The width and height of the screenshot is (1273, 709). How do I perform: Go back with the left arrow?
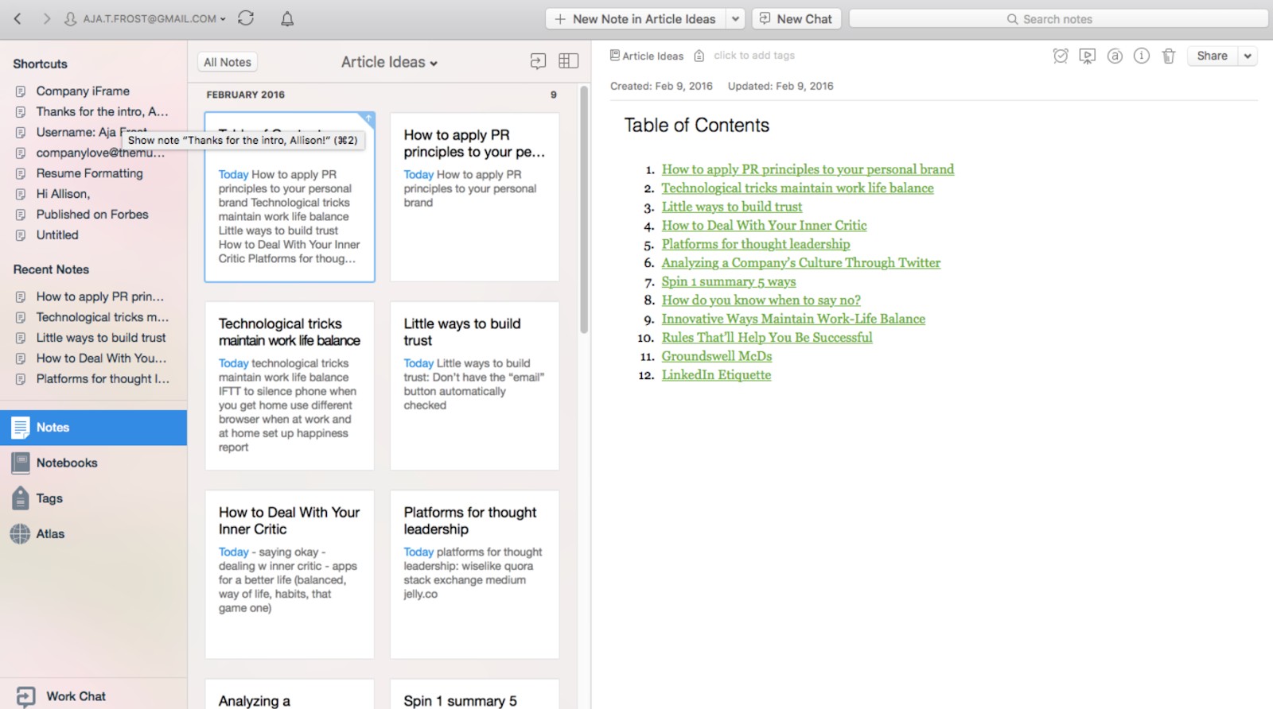pyautogui.click(x=18, y=18)
